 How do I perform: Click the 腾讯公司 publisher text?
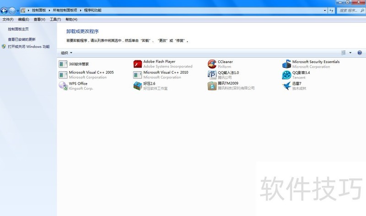pyautogui.click(x=225, y=77)
